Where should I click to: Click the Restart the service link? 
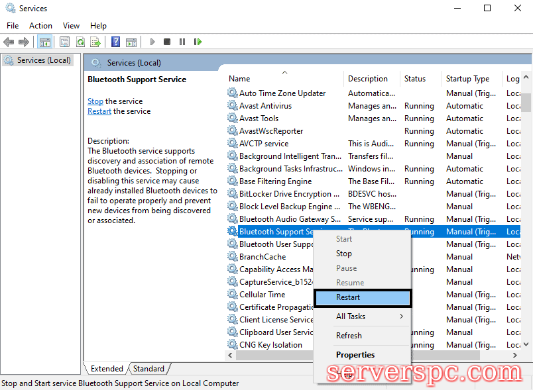pos(99,111)
